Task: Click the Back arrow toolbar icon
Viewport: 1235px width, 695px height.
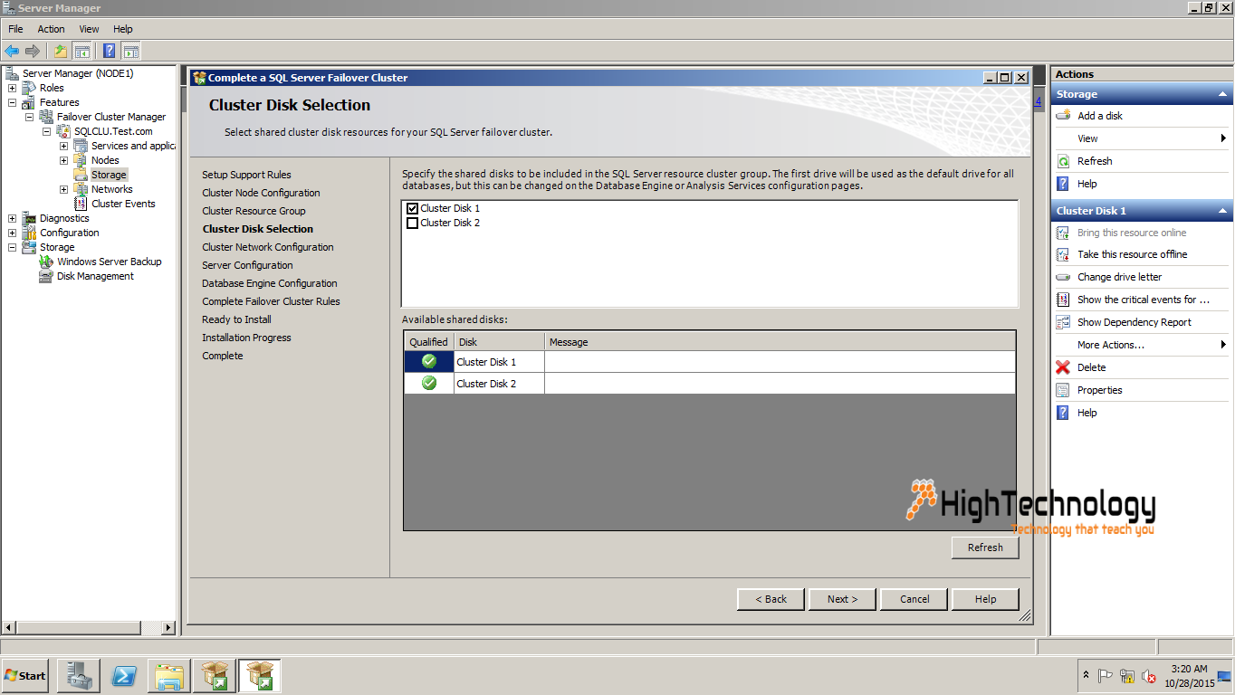Action: (x=12, y=51)
